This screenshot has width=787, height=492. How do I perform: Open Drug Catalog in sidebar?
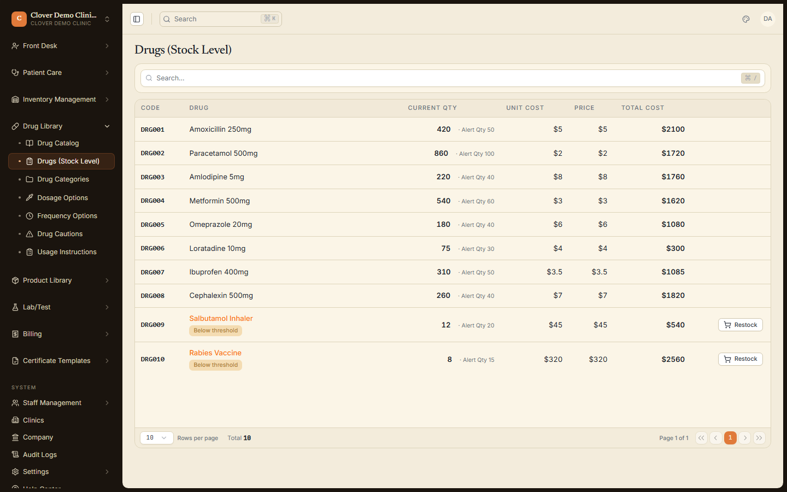[x=61, y=143]
